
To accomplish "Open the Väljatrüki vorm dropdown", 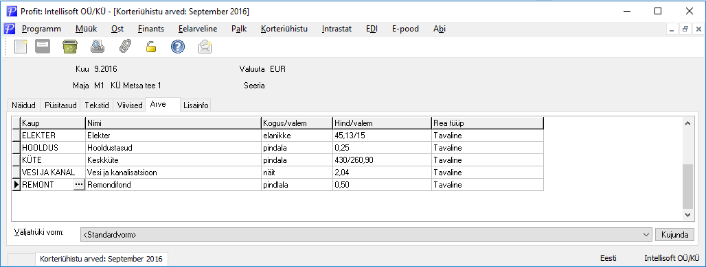I will 647,234.
